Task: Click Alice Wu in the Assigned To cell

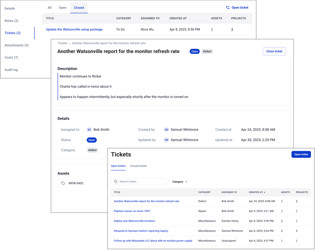Action: (147, 29)
